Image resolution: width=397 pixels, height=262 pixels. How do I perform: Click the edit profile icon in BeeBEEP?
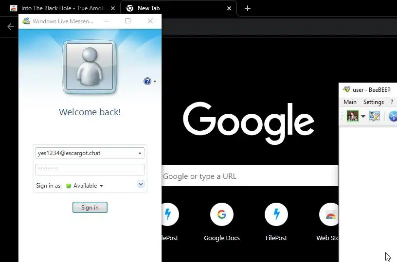pyautogui.click(x=374, y=116)
